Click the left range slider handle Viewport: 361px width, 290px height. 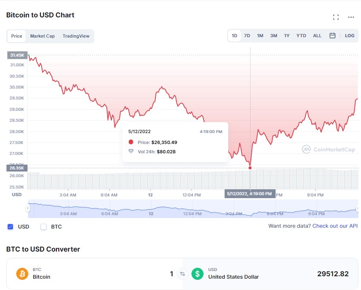pyautogui.click(x=28, y=209)
